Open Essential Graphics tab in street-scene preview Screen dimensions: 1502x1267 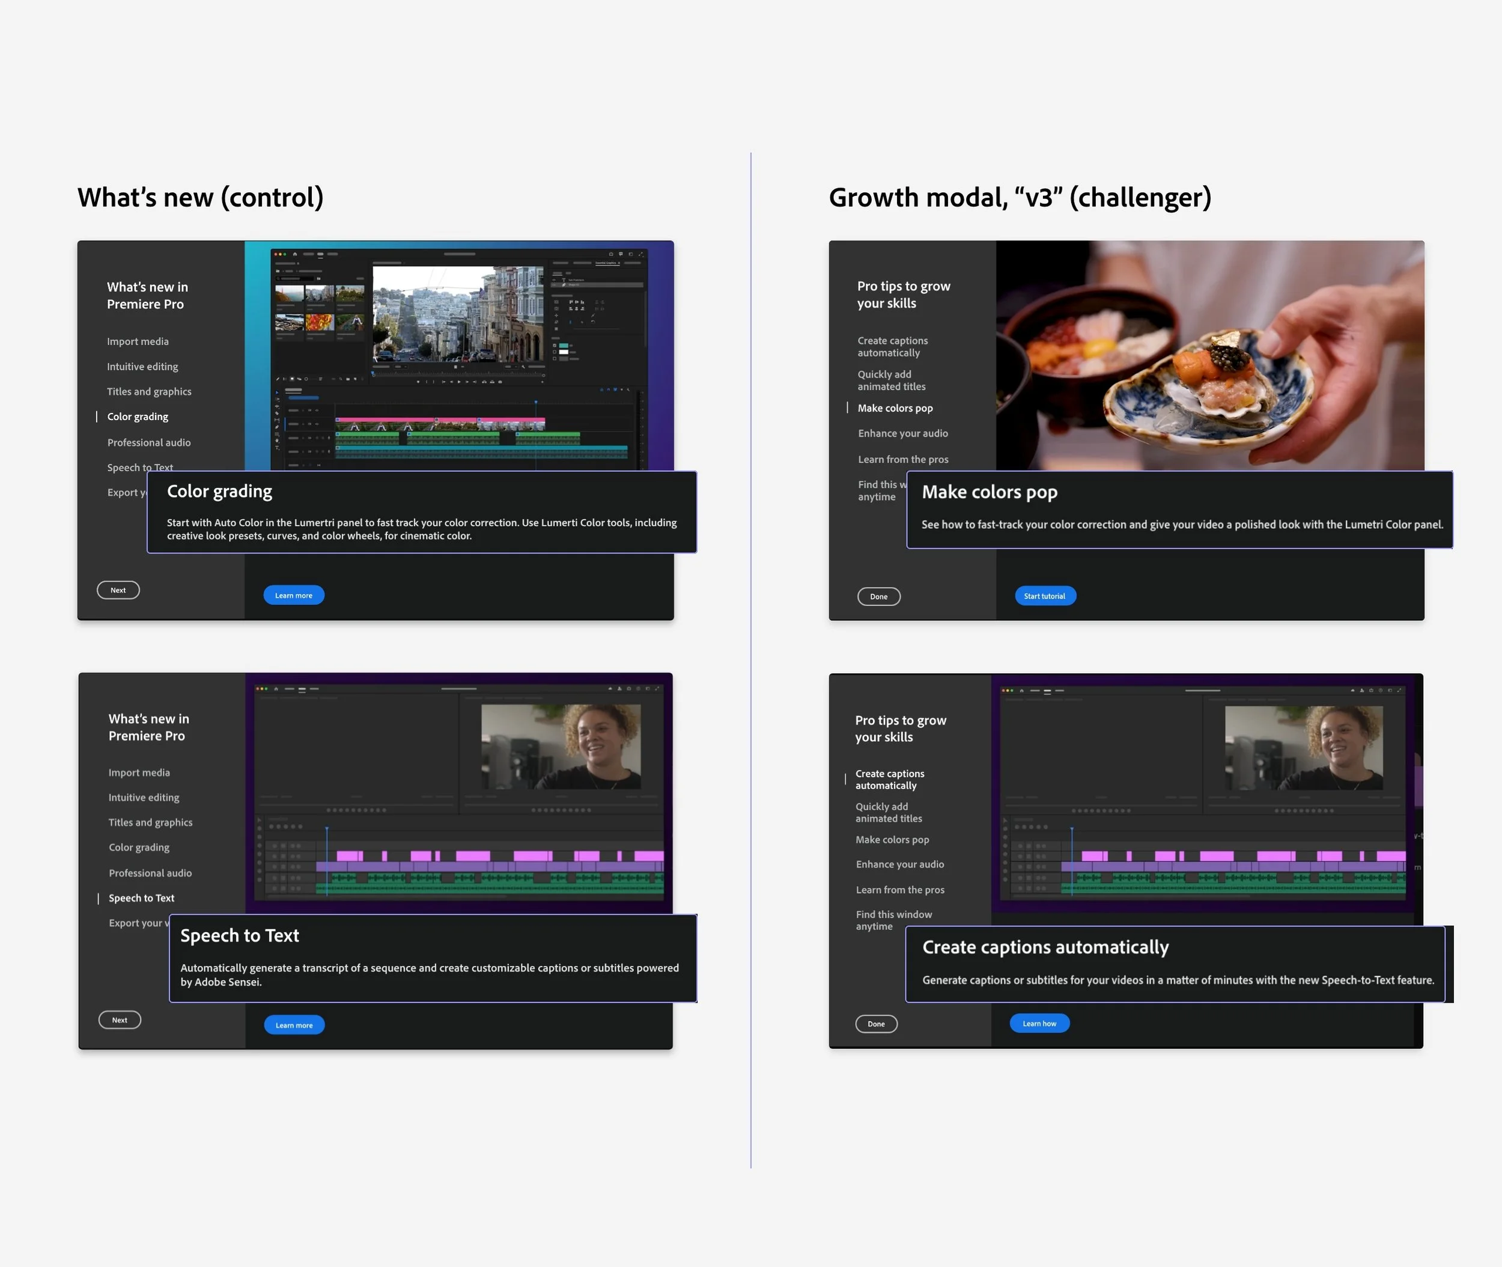(605, 263)
